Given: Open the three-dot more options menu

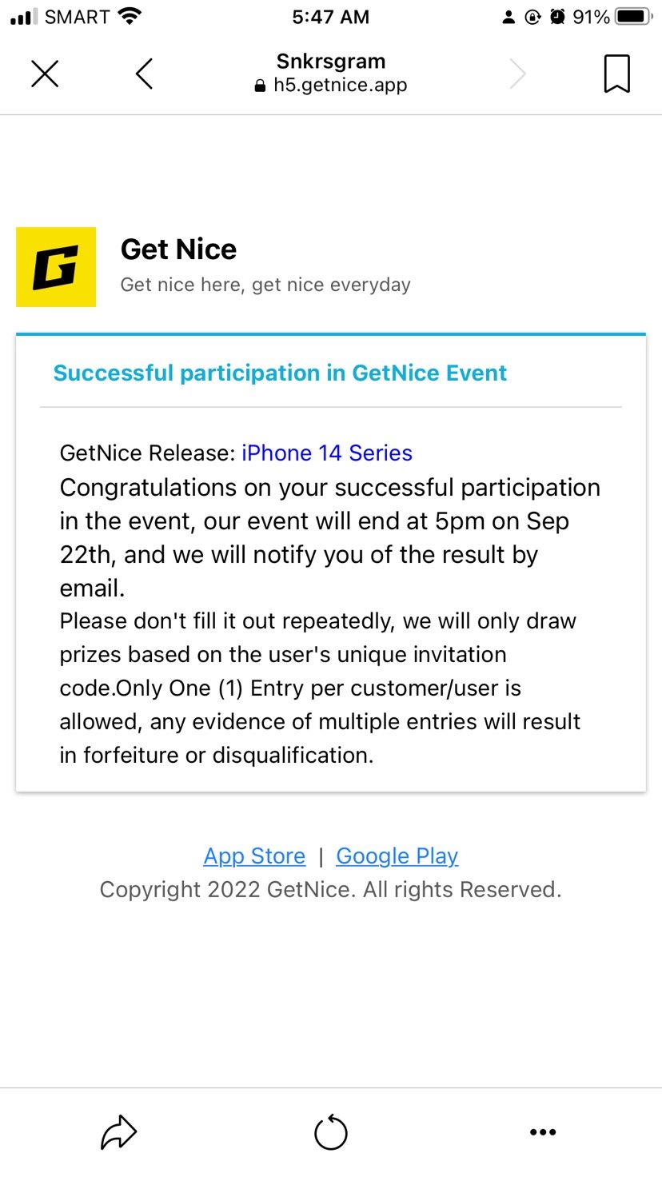Looking at the screenshot, I should (x=543, y=1132).
